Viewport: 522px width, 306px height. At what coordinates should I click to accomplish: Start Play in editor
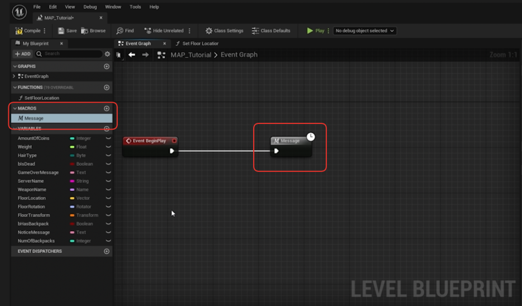coord(315,31)
